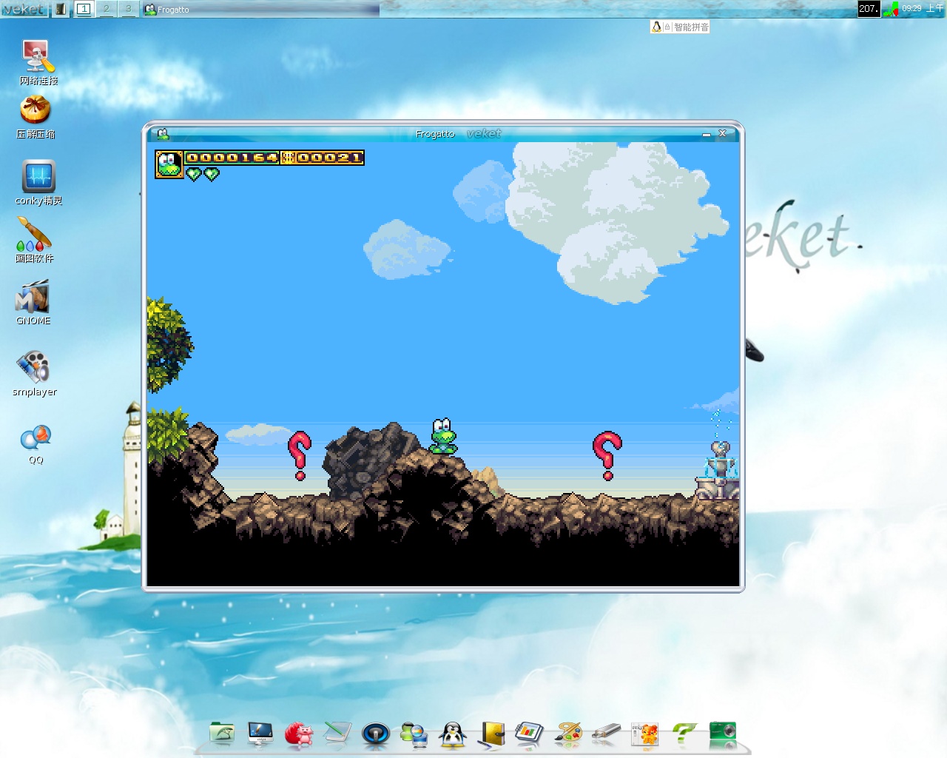
Task: Click the green frog character Frogatto
Action: tap(443, 436)
